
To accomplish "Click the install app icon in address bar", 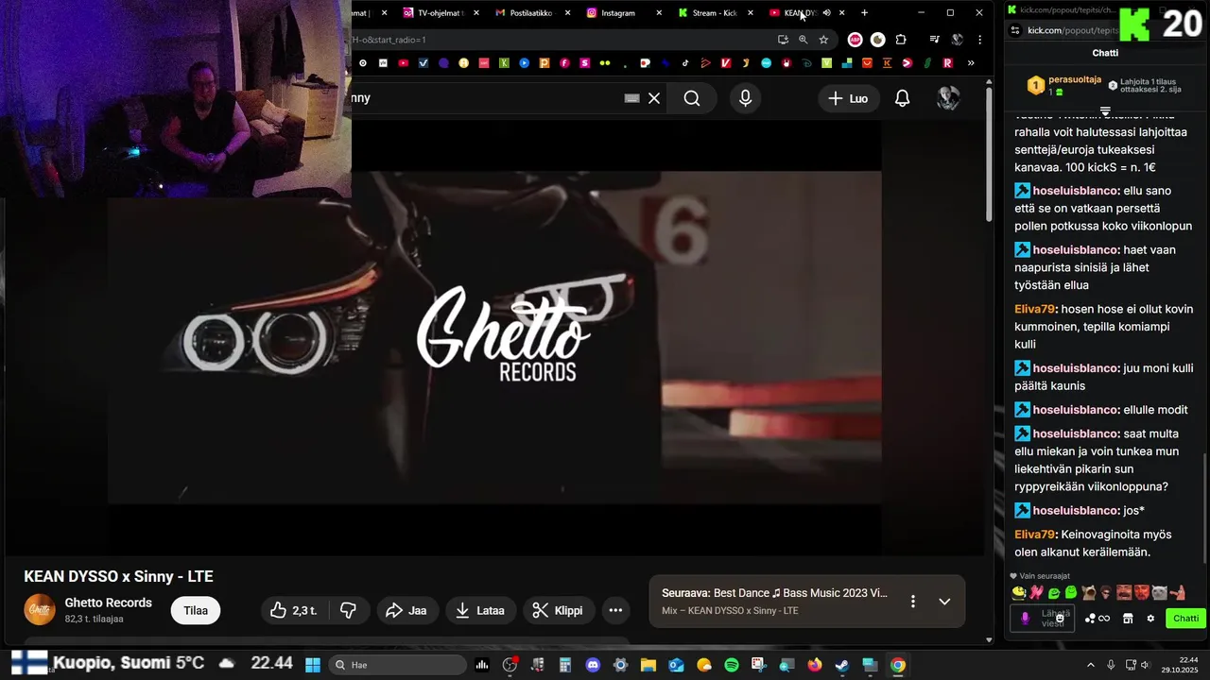I will tap(783, 40).
